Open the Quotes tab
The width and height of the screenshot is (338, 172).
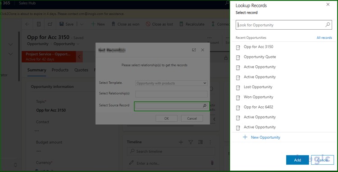click(x=81, y=70)
